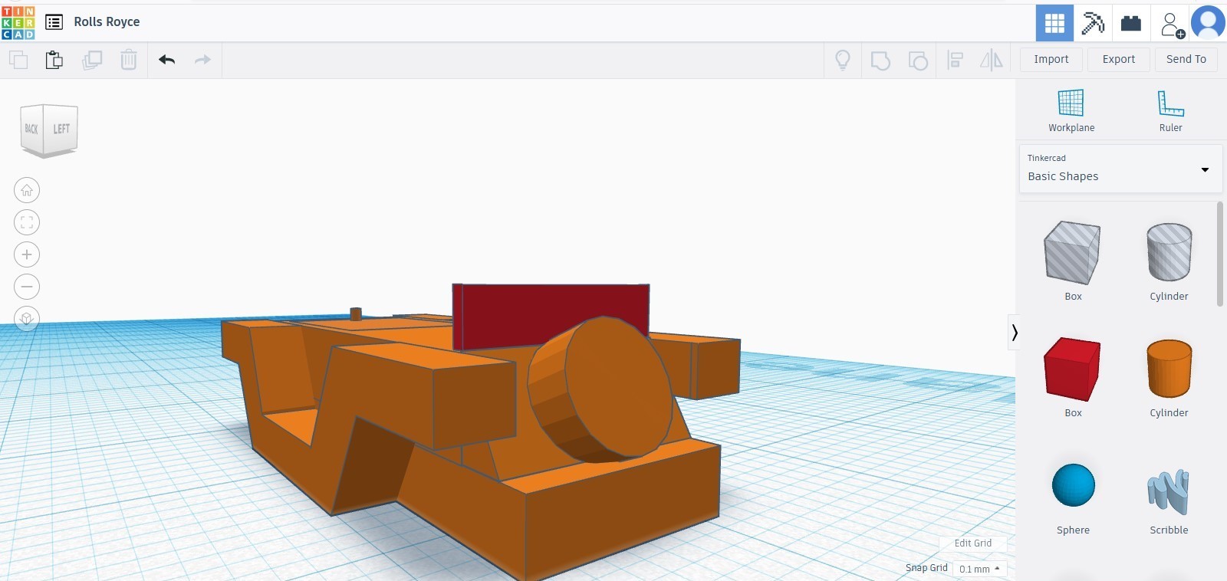1227x581 pixels.
Task: Toggle perspective/orthographic view cube icon
Action: click(27, 318)
